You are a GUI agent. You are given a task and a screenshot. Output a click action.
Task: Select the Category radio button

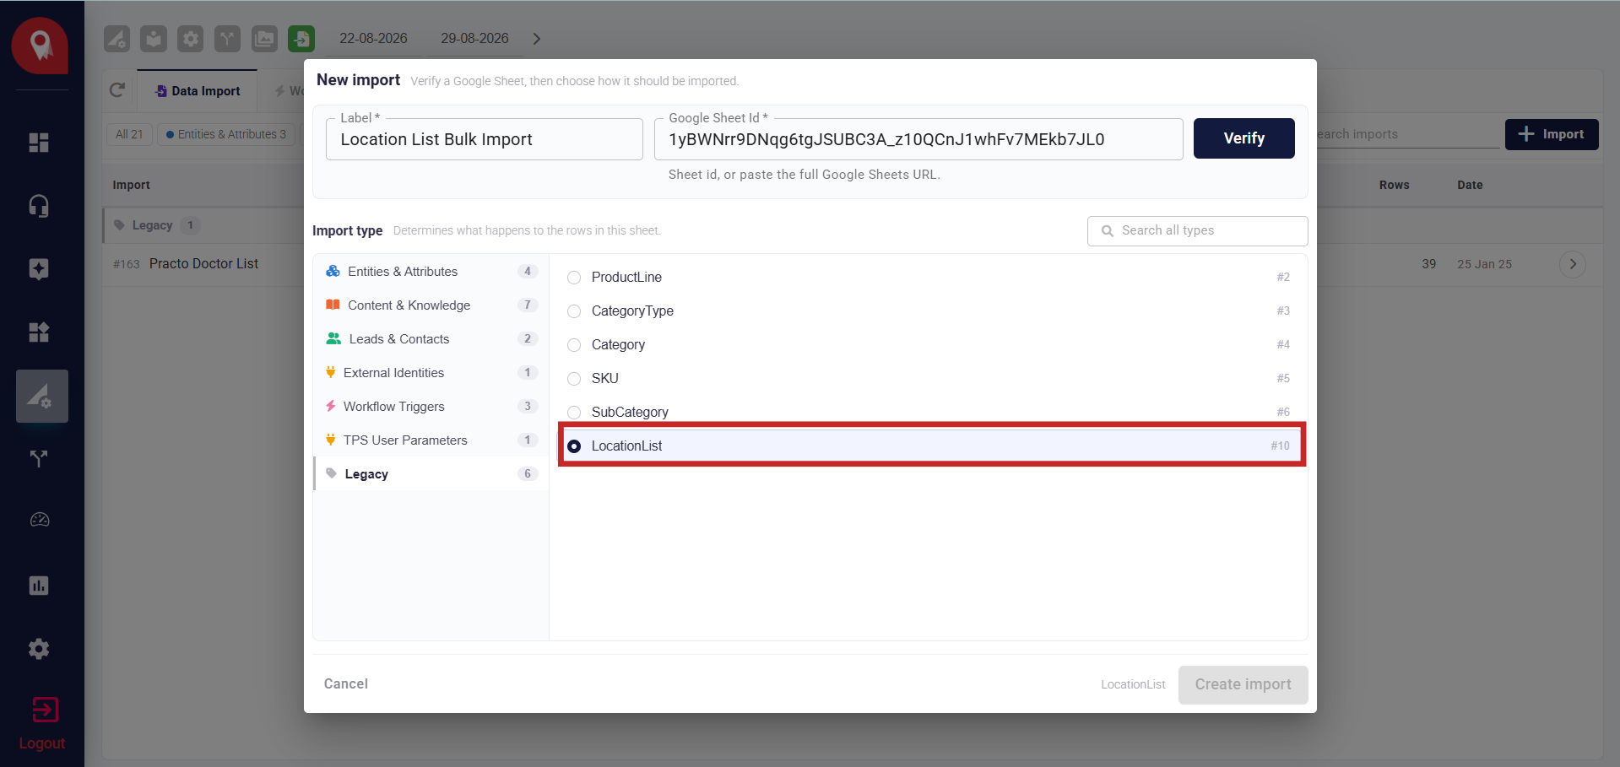(x=574, y=345)
